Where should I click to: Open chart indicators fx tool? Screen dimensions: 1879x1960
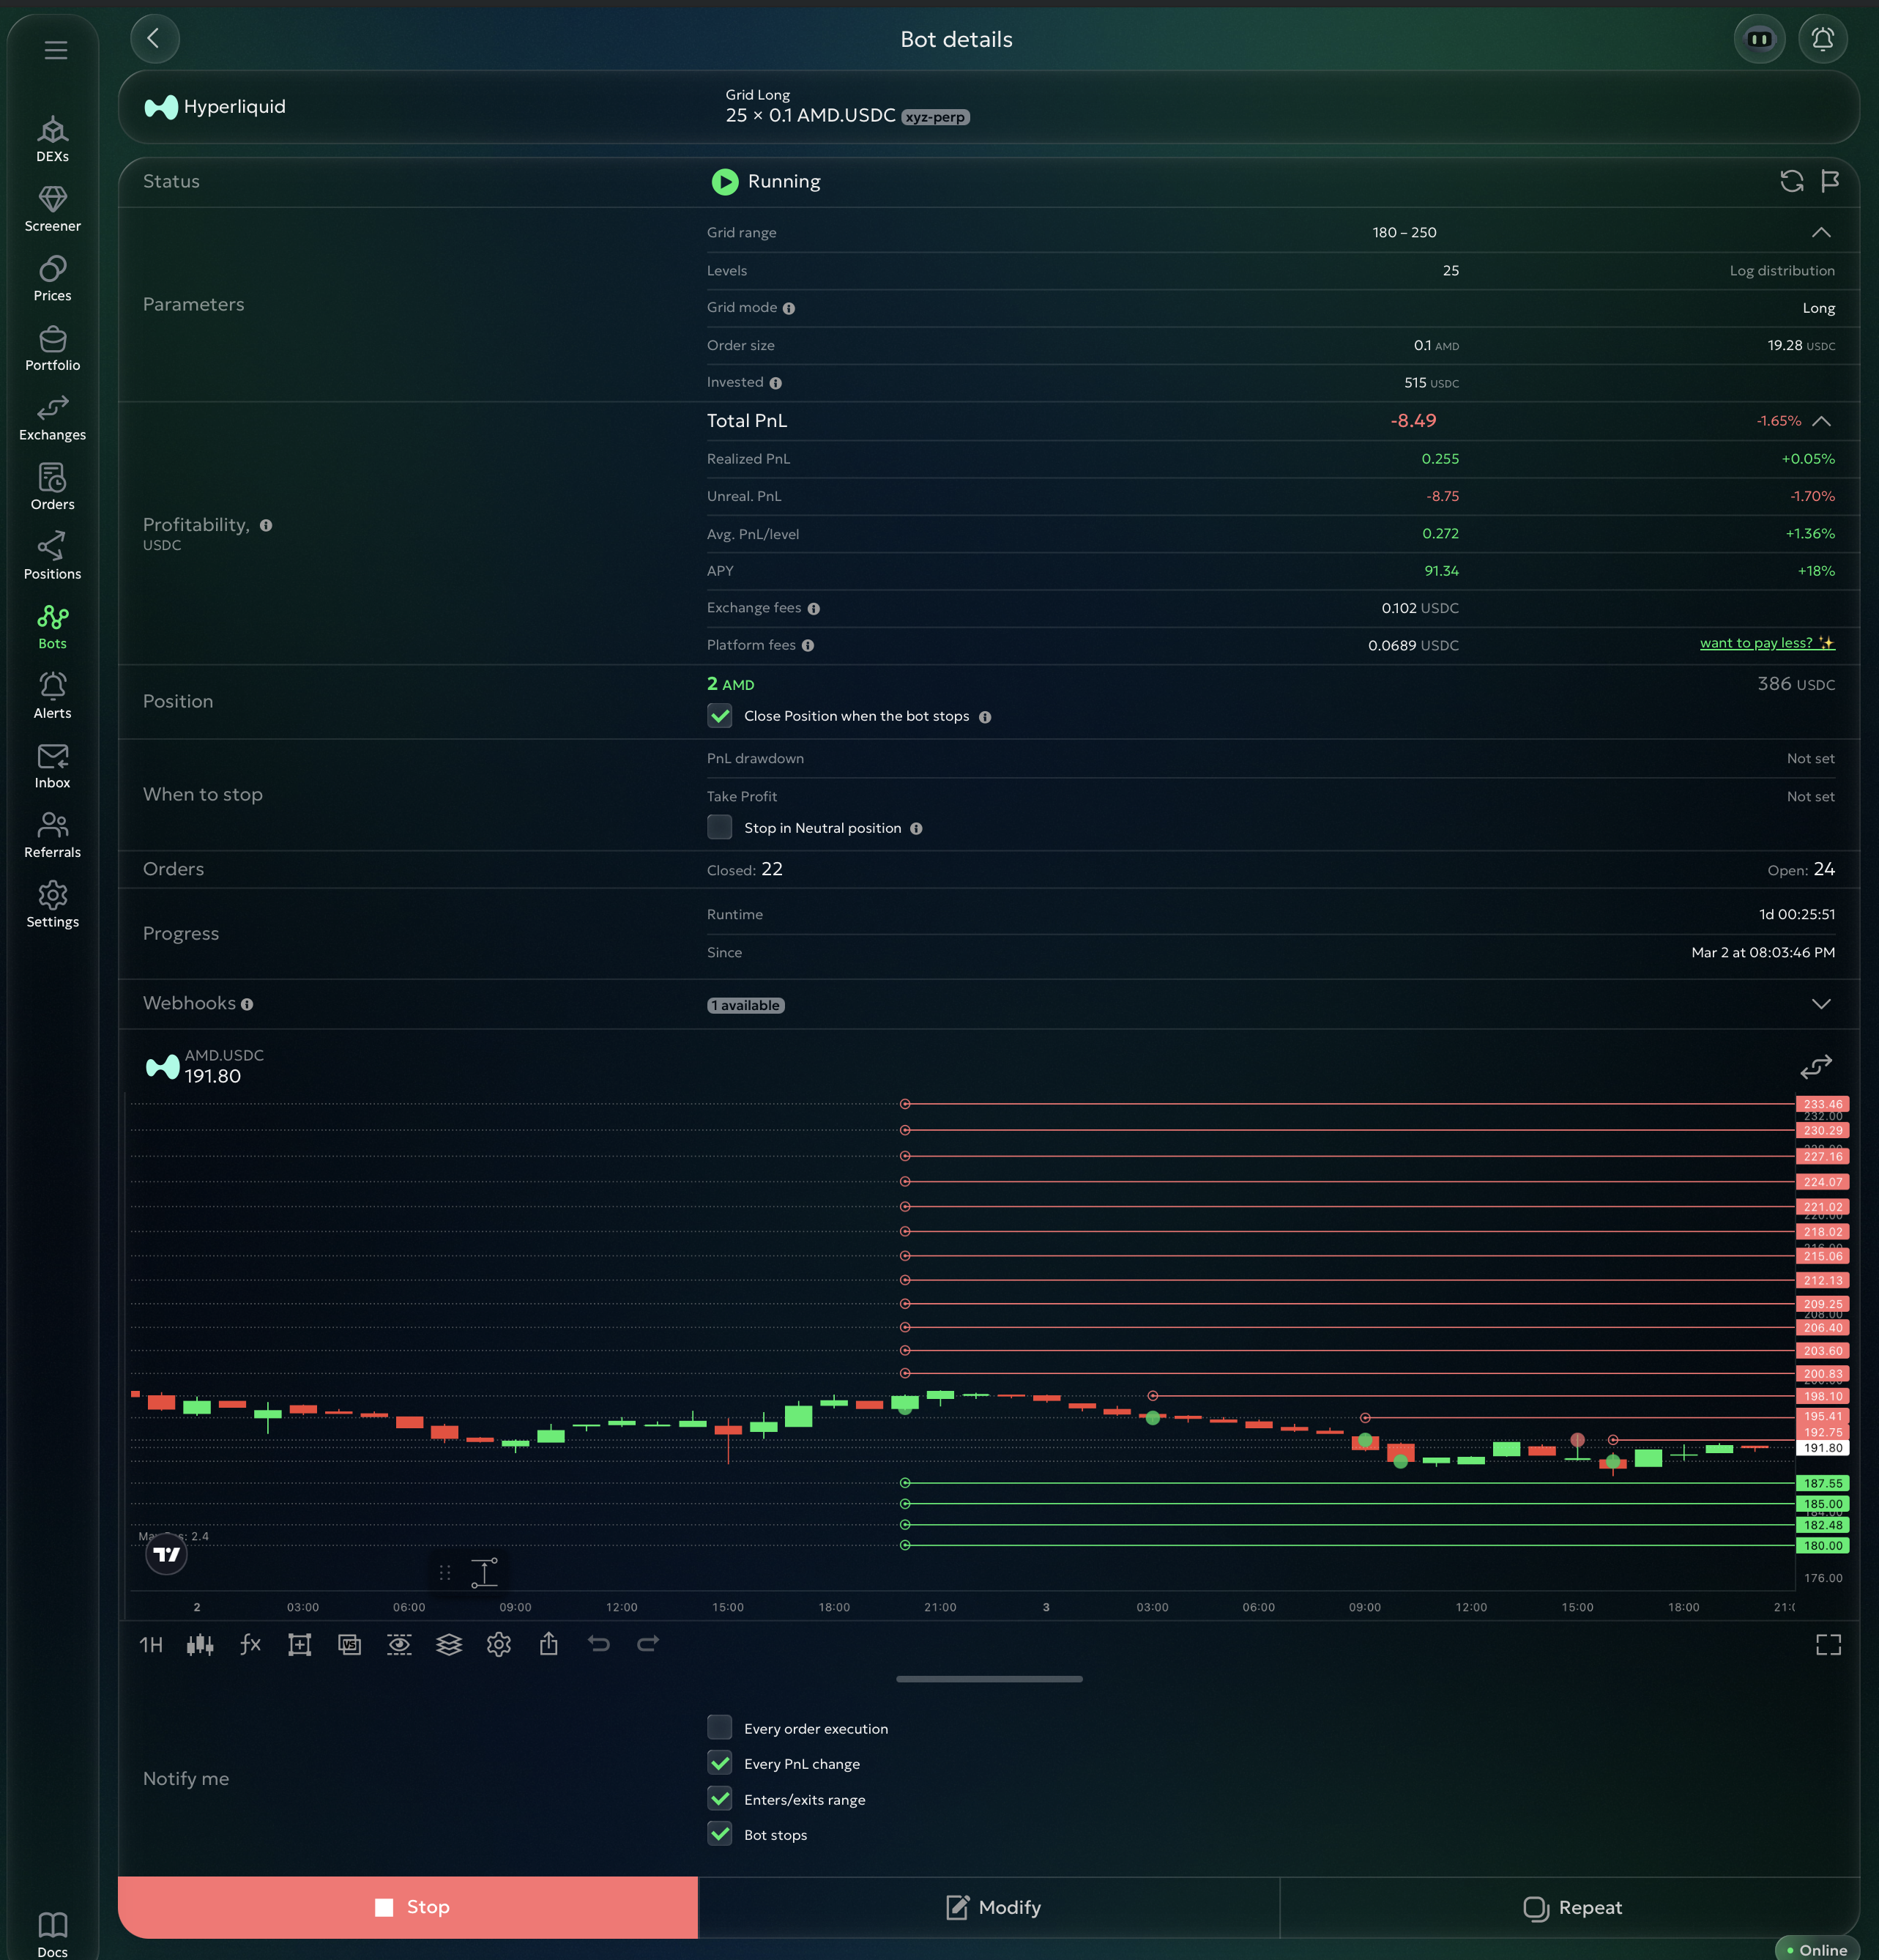(x=250, y=1644)
